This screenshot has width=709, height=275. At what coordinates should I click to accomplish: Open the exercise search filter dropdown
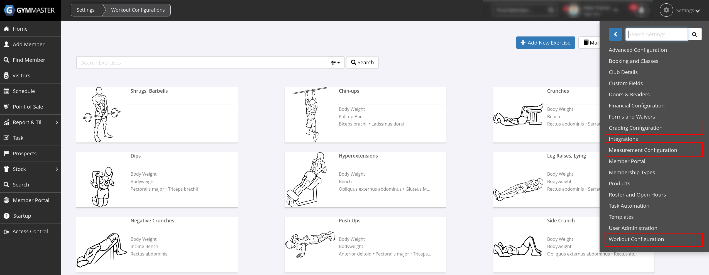pyautogui.click(x=336, y=63)
